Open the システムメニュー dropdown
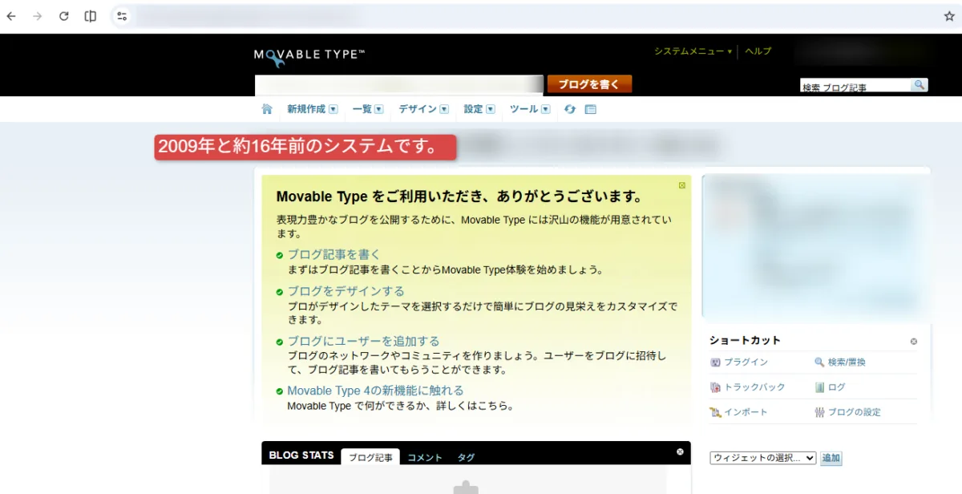 click(x=693, y=51)
